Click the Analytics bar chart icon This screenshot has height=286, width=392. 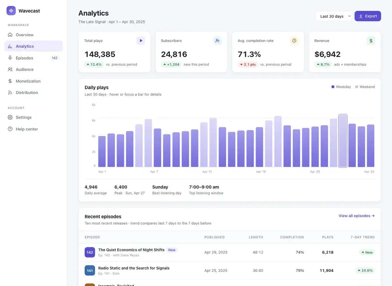point(10,46)
